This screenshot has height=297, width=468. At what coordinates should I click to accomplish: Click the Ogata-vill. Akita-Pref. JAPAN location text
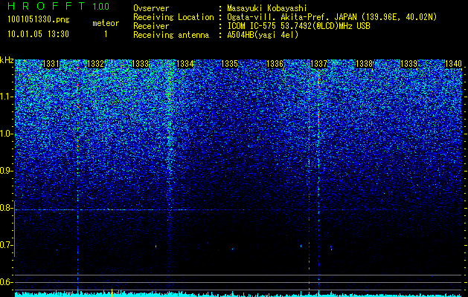click(x=332, y=17)
